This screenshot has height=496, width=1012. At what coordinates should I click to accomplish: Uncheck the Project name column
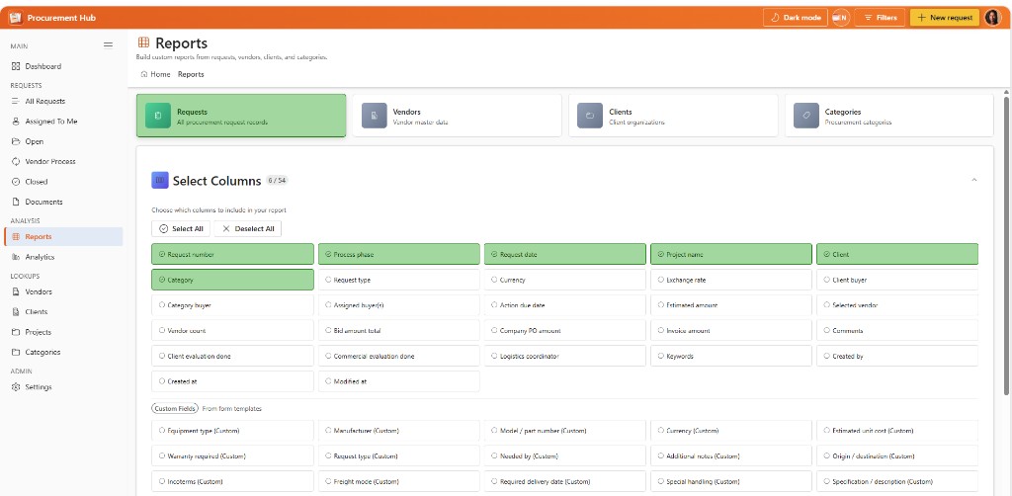tap(731, 254)
